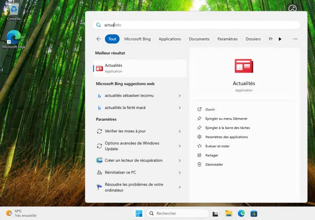The width and height of the screenshot is (315, 220).
Task: Open Windows Start button in taskbar
Action: (x=139, y=213)
